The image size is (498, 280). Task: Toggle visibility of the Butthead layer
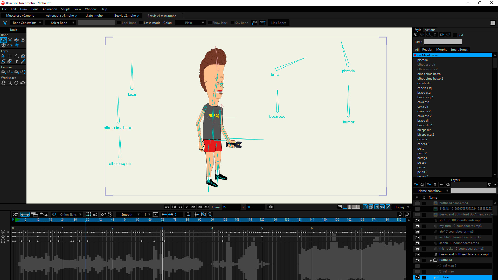point(417,260)
